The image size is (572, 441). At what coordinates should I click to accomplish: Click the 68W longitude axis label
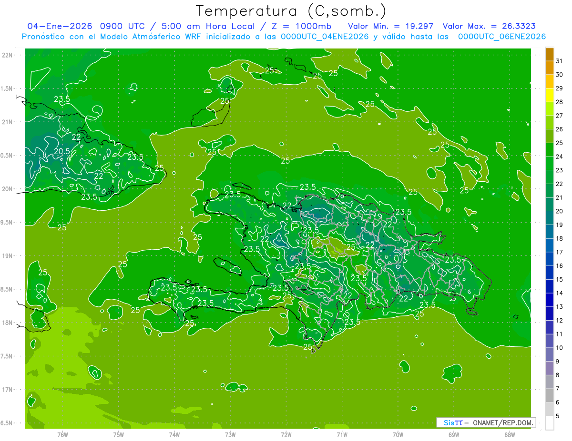point(509,434)
